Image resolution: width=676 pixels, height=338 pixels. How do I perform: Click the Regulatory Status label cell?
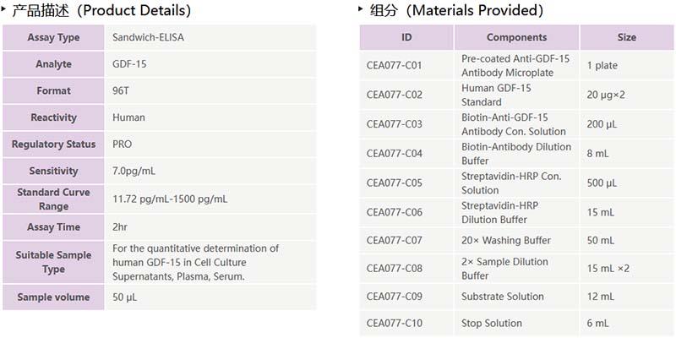pos(53,144)
